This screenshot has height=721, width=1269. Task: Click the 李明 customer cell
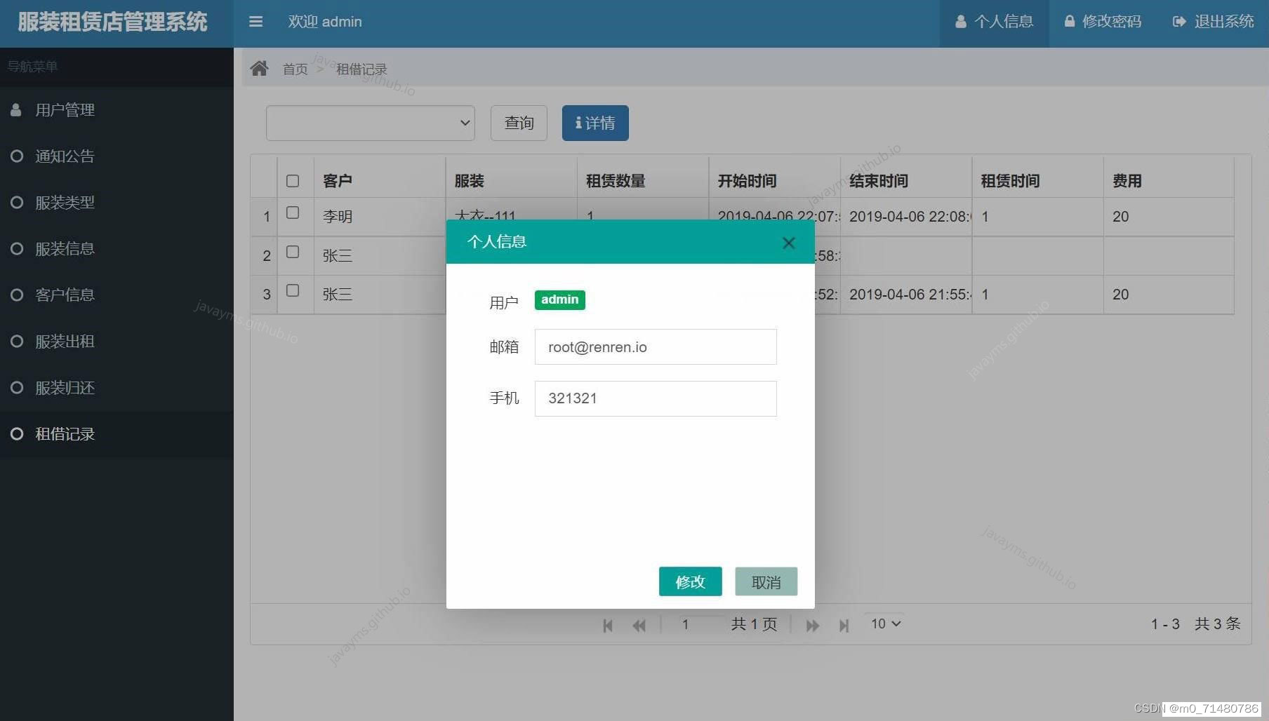(380, 217)
